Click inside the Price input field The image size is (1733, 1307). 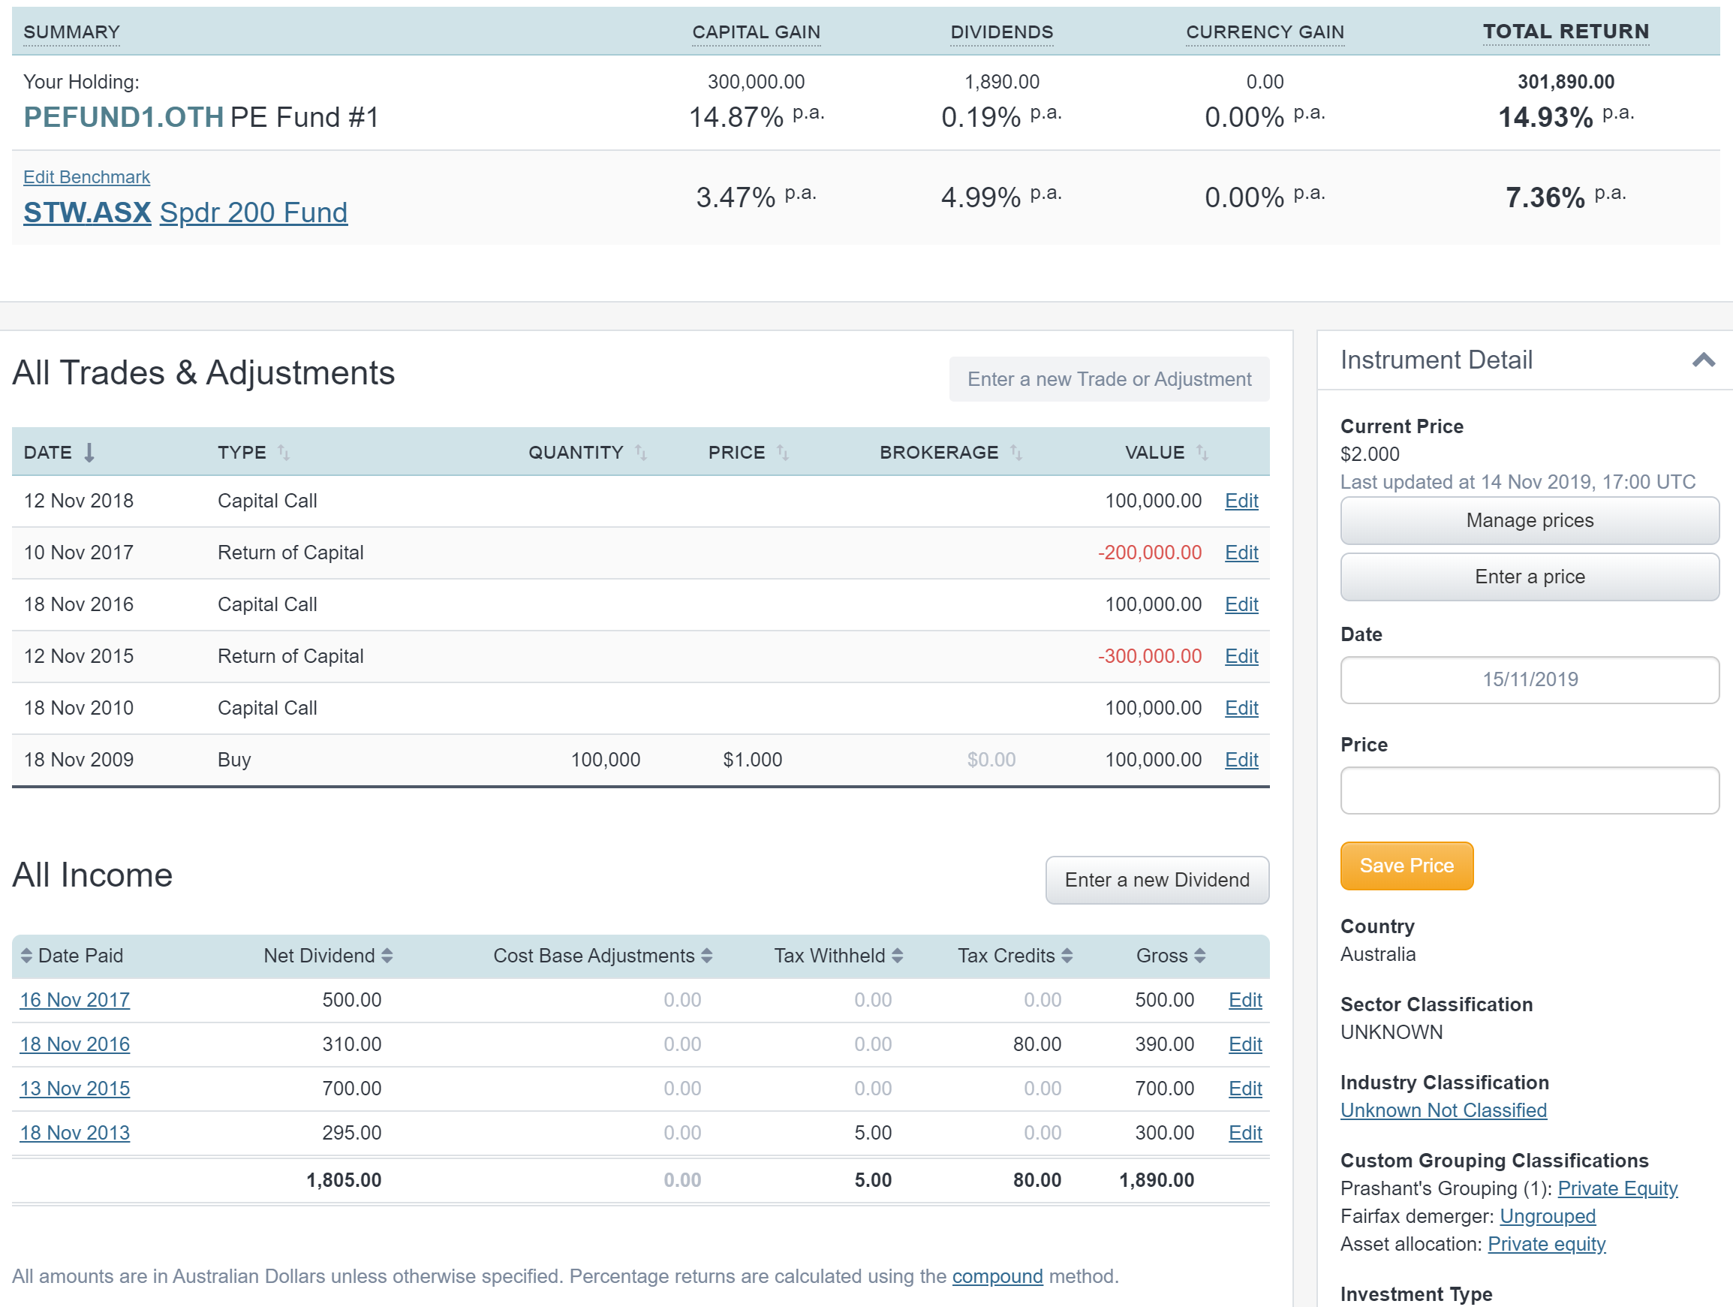tap(1528, 790)
